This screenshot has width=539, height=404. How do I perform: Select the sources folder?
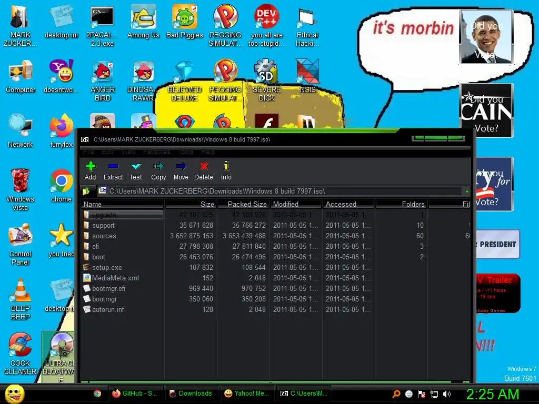tap(104, 236)
